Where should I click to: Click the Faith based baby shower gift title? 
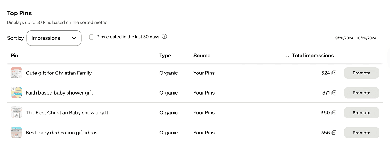[x=59, y=93]
